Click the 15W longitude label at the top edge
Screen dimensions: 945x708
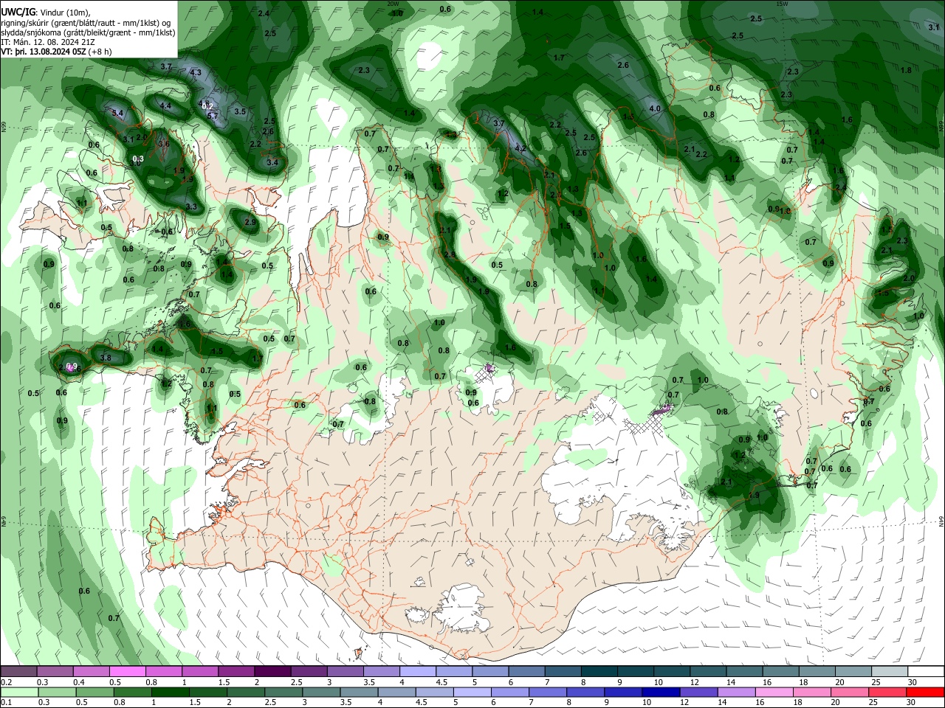click(x=782, y=4)
